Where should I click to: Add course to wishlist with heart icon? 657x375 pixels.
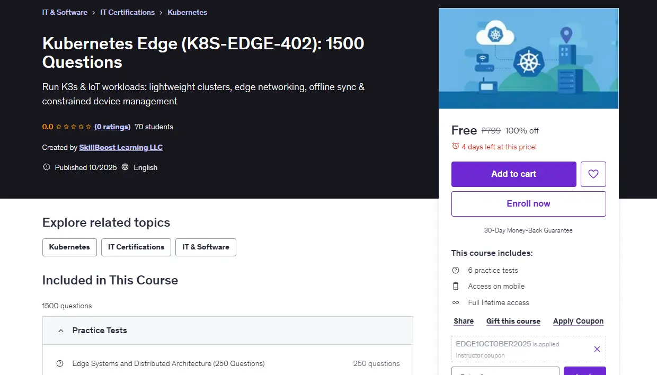tap(593, 174)
